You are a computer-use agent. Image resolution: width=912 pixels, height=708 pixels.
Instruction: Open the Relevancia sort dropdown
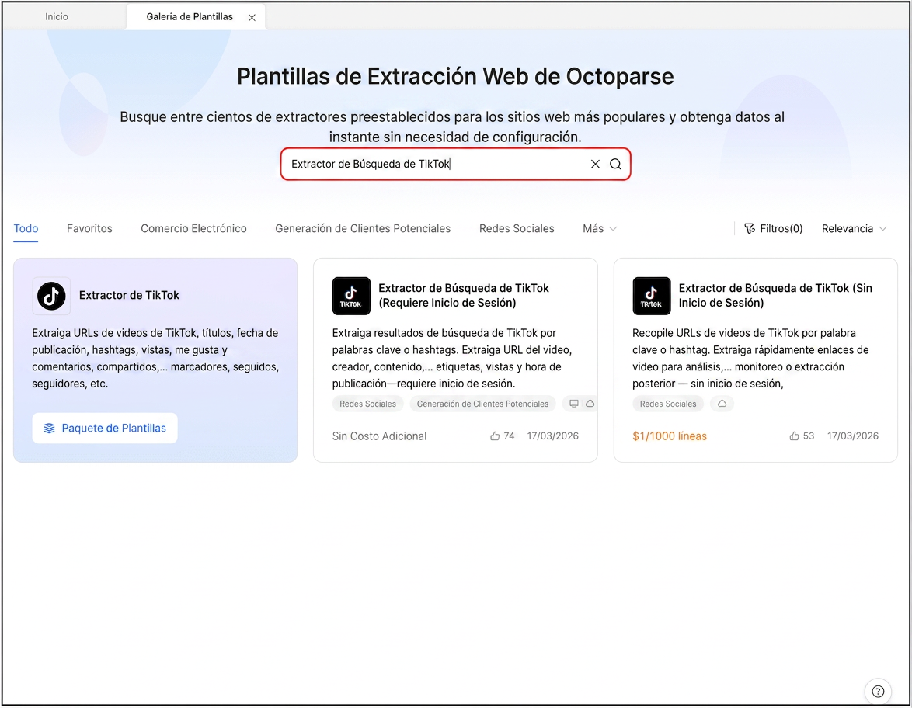[854, 228]
